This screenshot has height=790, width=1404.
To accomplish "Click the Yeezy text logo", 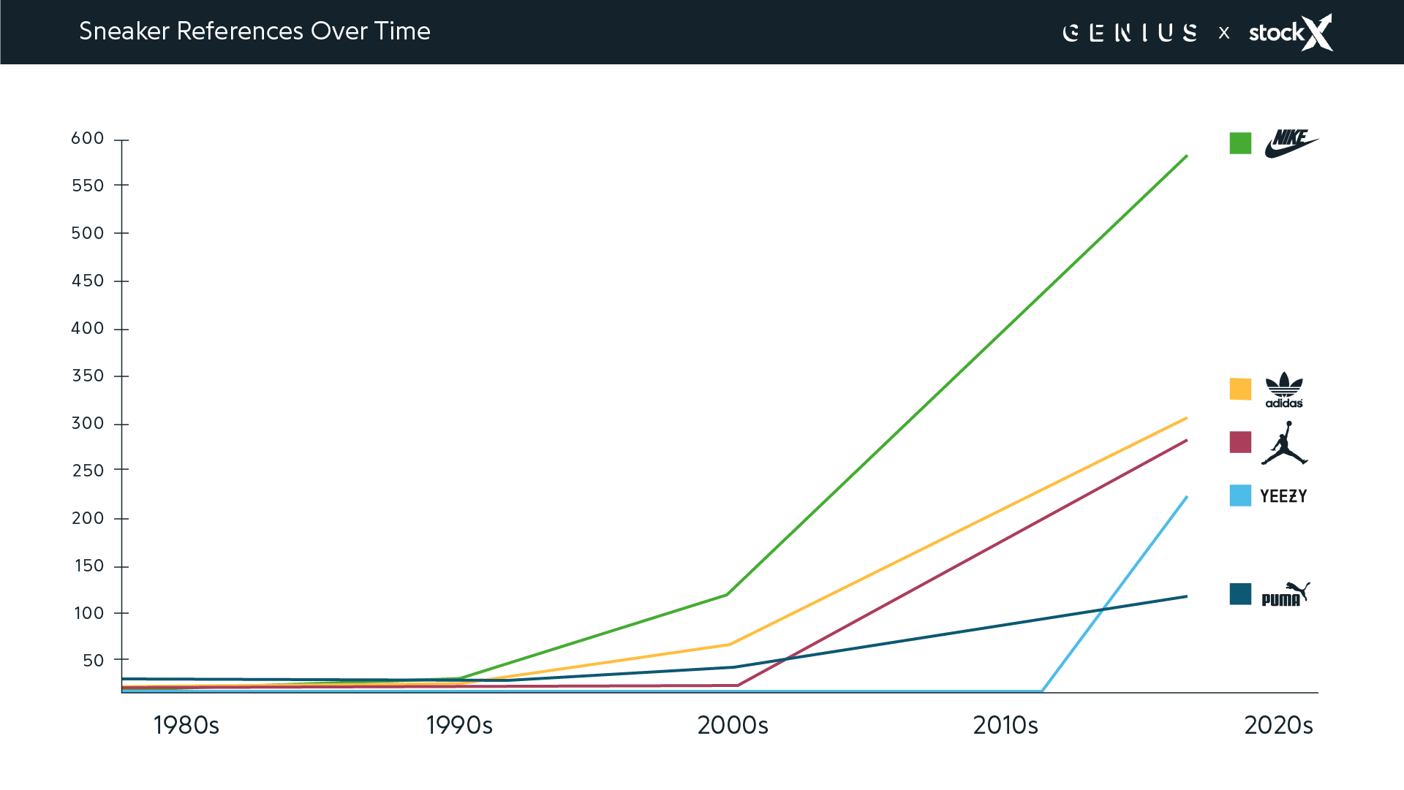I will (x=1283, y=496).
